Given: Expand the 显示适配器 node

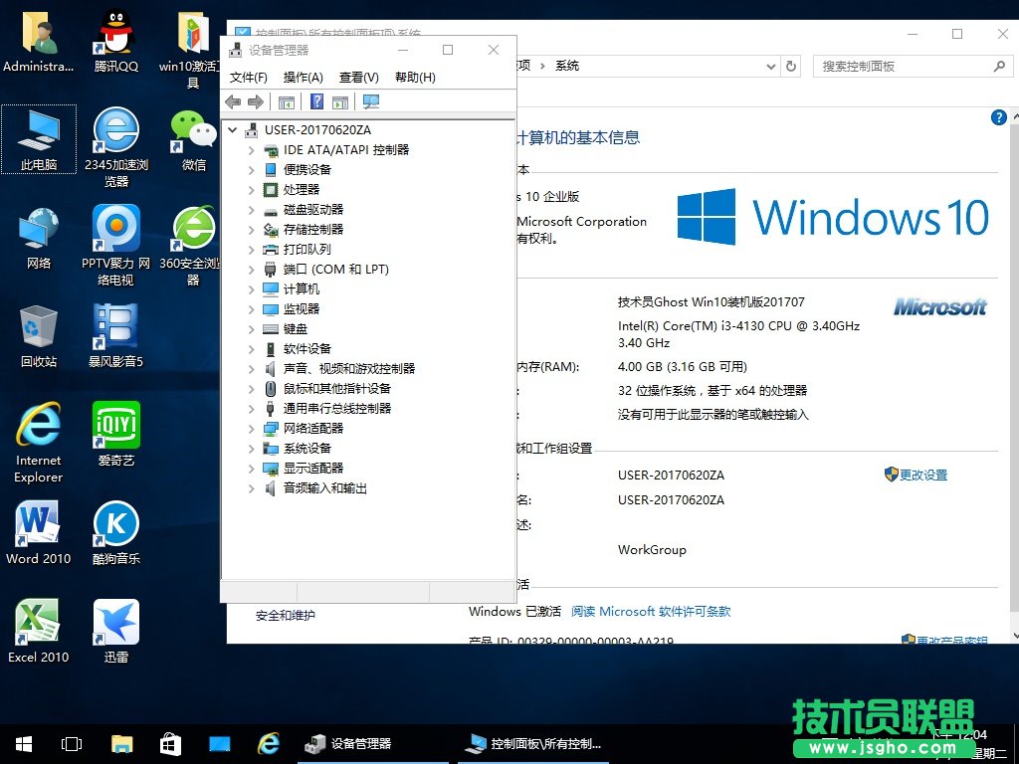Looking at the screenshot, I should 252,469.
